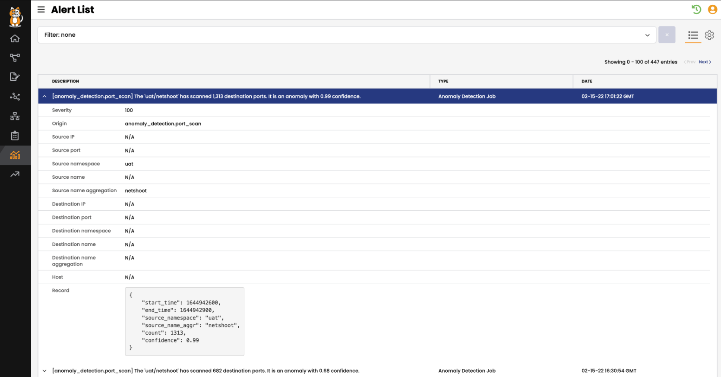The height and width of the screenshot is (377, 721).
Task: Click the Calico cat logo
Action: pos(16,17)
